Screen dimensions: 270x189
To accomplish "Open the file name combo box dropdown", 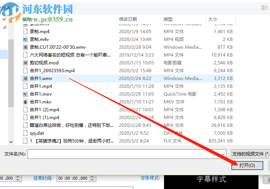I will (223, 154).
